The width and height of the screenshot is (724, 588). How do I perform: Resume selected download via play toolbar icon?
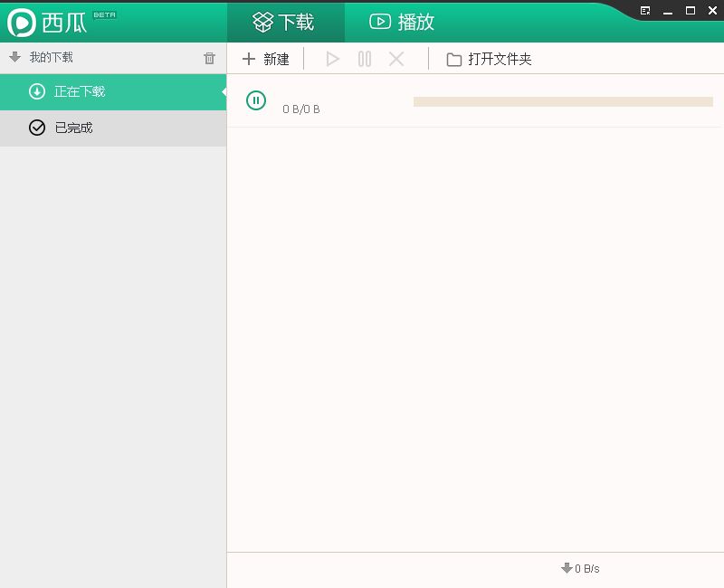pos(332,59)
